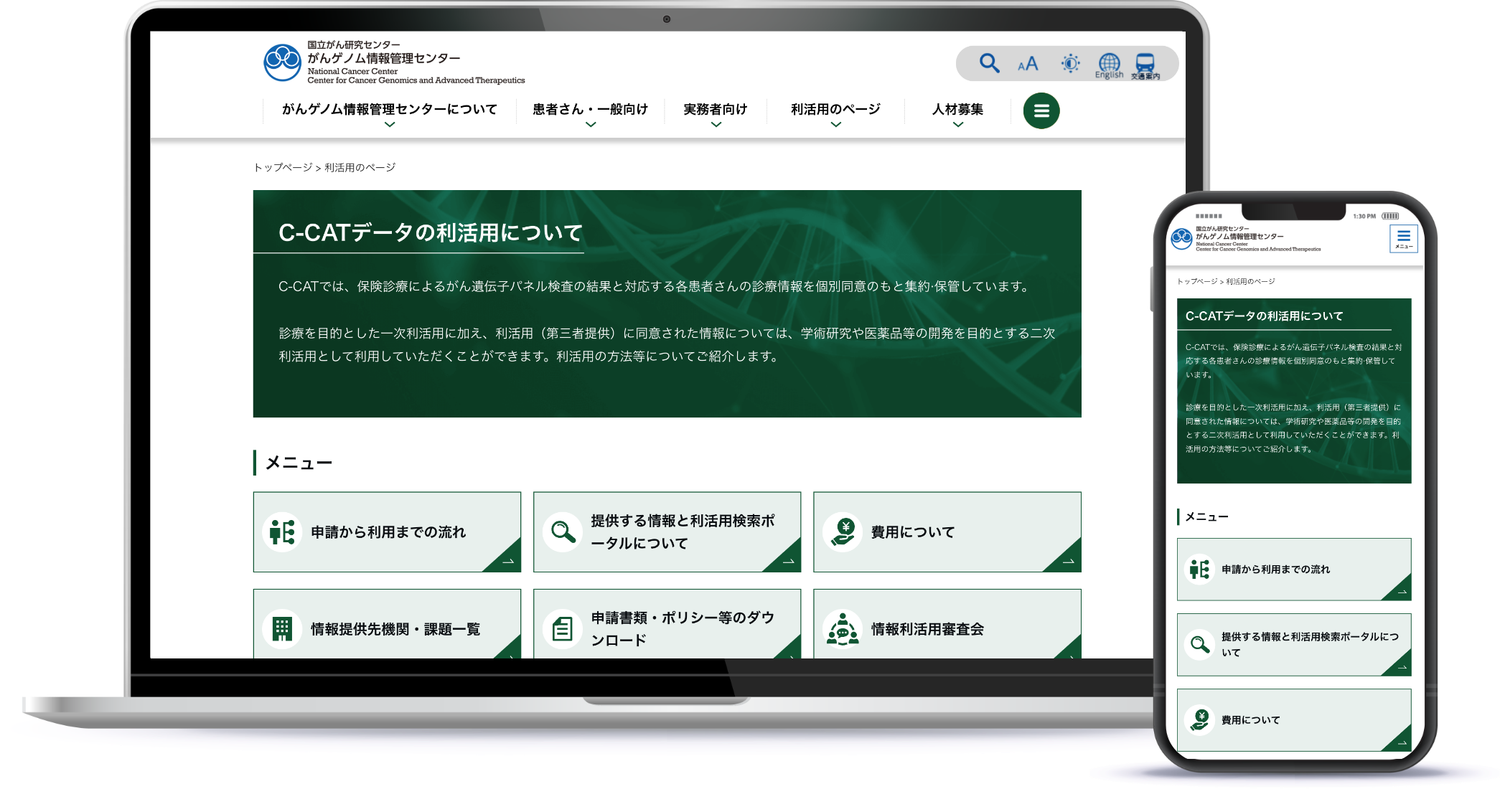The image size is (1500, 789).
Task: Open the 利活用のページ menu
Action: click(835, 109)
